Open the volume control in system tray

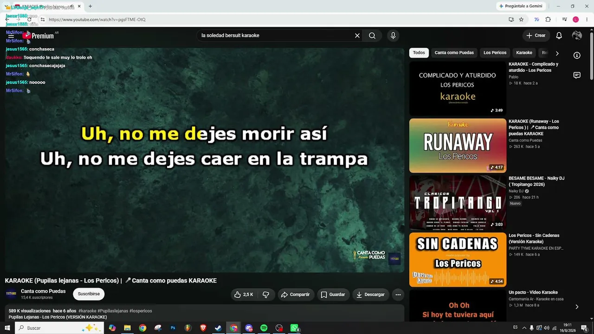click(546, 328)
